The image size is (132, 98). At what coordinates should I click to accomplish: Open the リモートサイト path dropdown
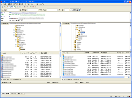click(x=130, y=24)
